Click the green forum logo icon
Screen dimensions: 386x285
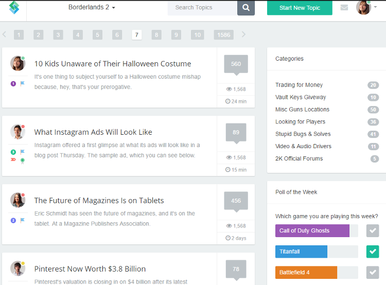[x=13, y=8]
